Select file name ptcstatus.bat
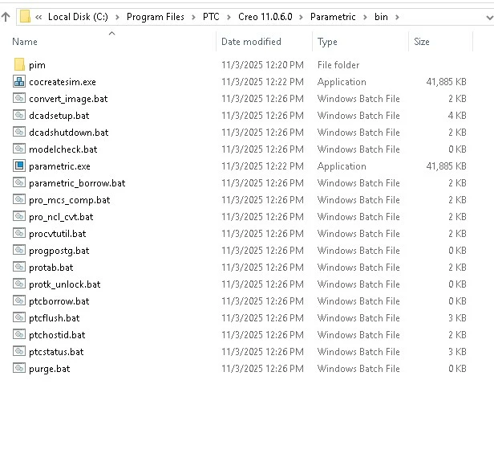Viewport: 494px width, 466px height. (56, 352)
